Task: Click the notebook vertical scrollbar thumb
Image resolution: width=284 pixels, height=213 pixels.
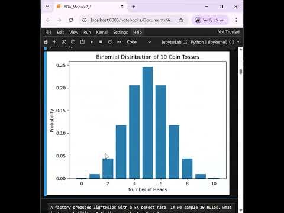Action: click(241, 72)
